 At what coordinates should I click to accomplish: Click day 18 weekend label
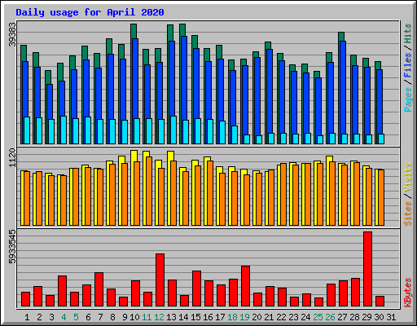pyautogui.click(x=232, y=317)
